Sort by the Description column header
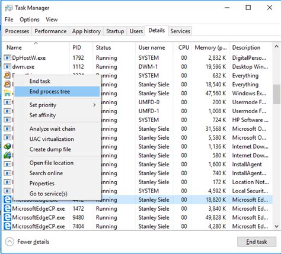281x254 pixels. coord(251,47)
